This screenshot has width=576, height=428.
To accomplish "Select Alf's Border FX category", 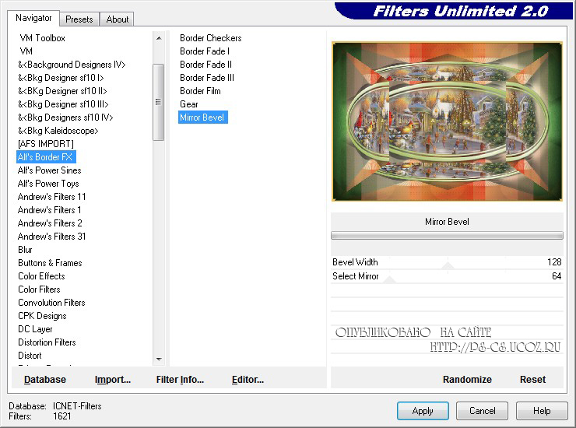I will 46,157.
